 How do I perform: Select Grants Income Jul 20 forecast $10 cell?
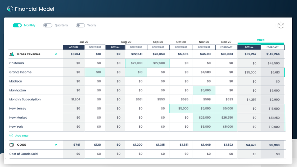point(95,72)
